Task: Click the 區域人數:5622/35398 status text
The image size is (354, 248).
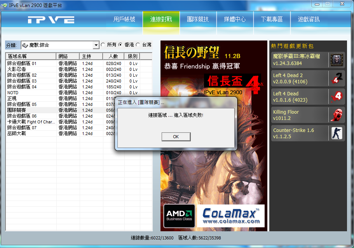Action: click(x=200, y=238)
